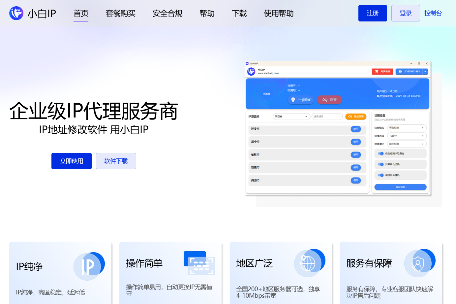
Task: Click the 断开 broken-link button
Action: tap(329, 100)
